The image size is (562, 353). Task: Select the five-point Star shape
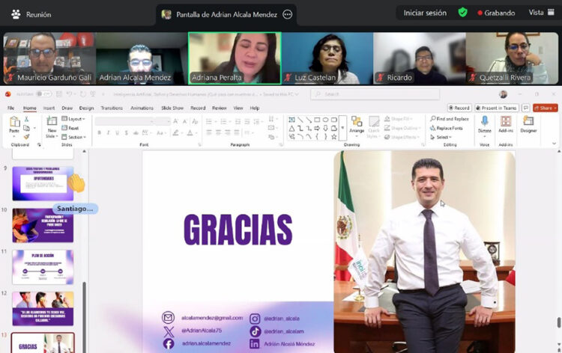[334, 137]
